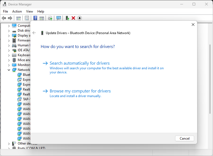Click the device tree vertical scrollbar
This screenshot has height=156, width=213.
point(210,79)
